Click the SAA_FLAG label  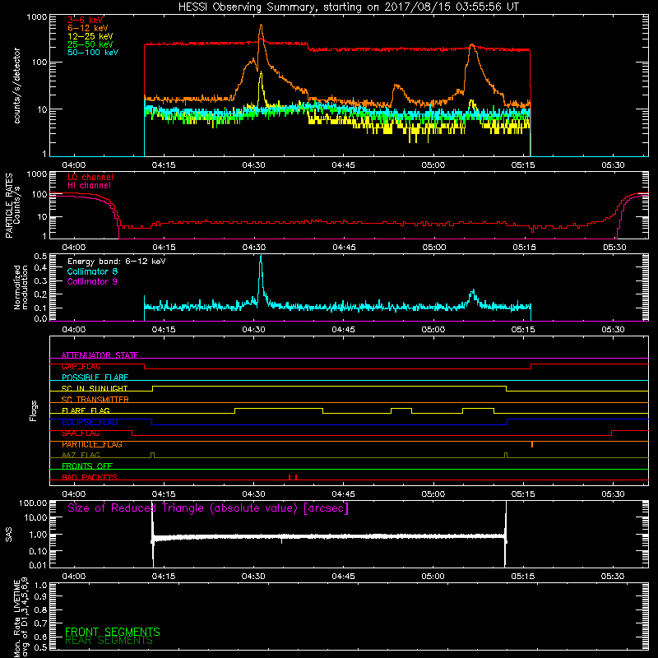tap(81, 433)
